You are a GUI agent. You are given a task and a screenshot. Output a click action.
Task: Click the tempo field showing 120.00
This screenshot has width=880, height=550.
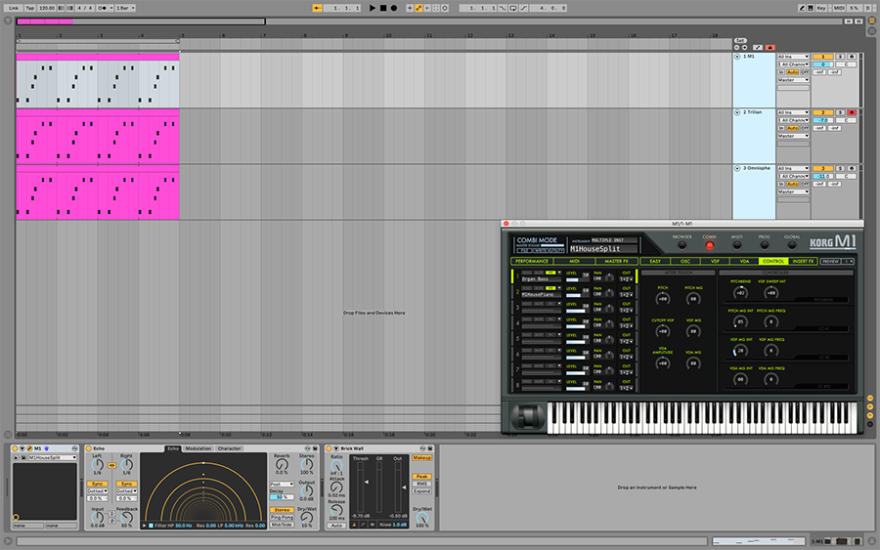47,8
